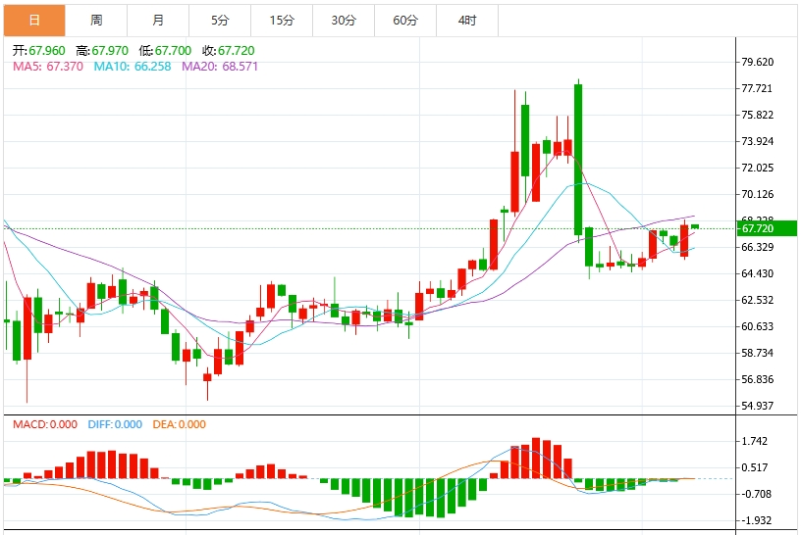Image resolution: width=802 pixels, height=535 pixels.
Task: Click the 79.620 price axis label
Action: (x=758, y=62)
